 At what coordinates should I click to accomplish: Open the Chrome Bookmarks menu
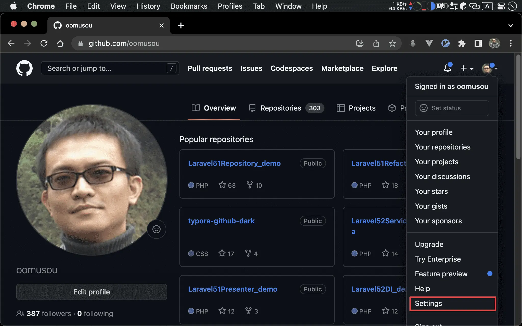[x=189, y=6]
